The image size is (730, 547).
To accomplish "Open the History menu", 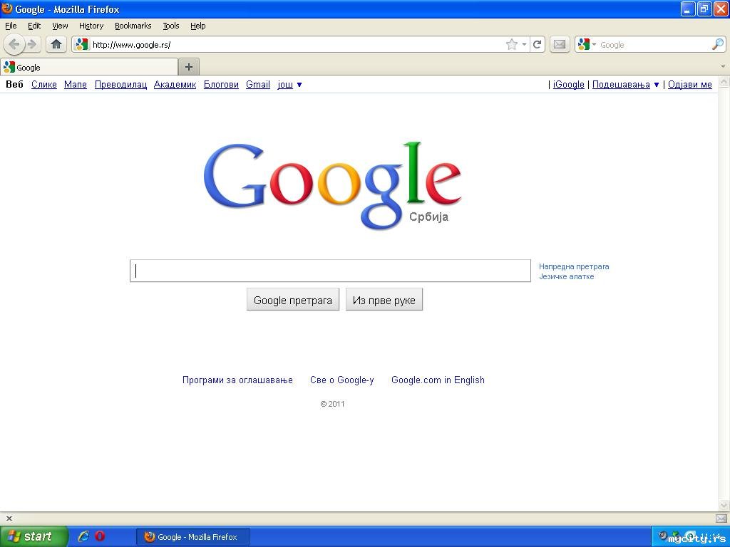I will pos(91,26).
